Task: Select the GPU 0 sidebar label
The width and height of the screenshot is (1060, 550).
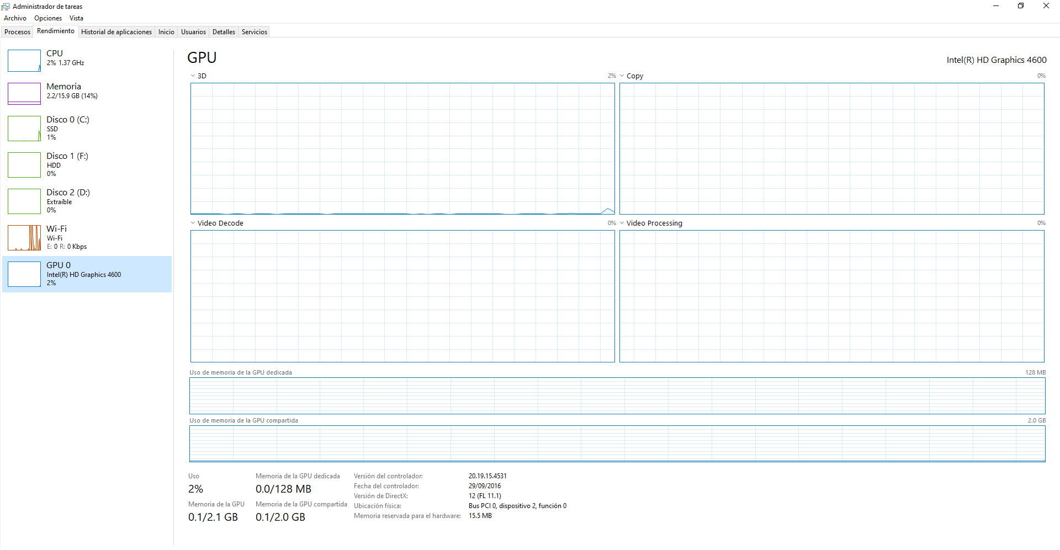Action: coord(59,265)
